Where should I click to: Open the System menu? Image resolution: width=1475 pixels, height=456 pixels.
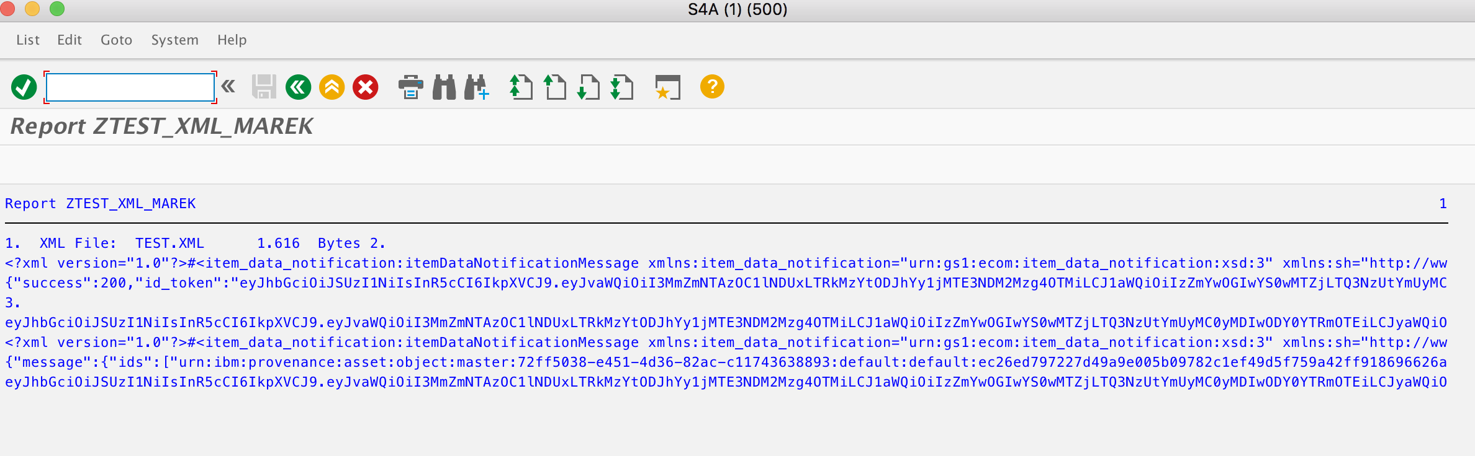[175, 40]
